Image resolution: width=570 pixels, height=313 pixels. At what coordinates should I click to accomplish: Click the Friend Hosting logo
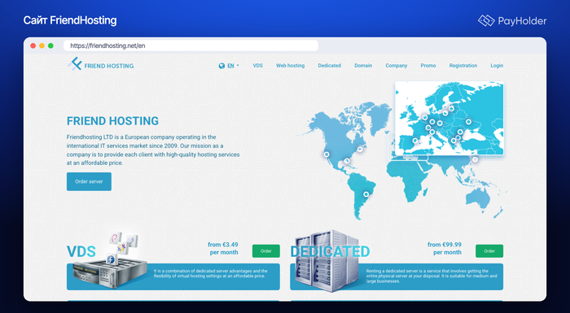(101, 64)
